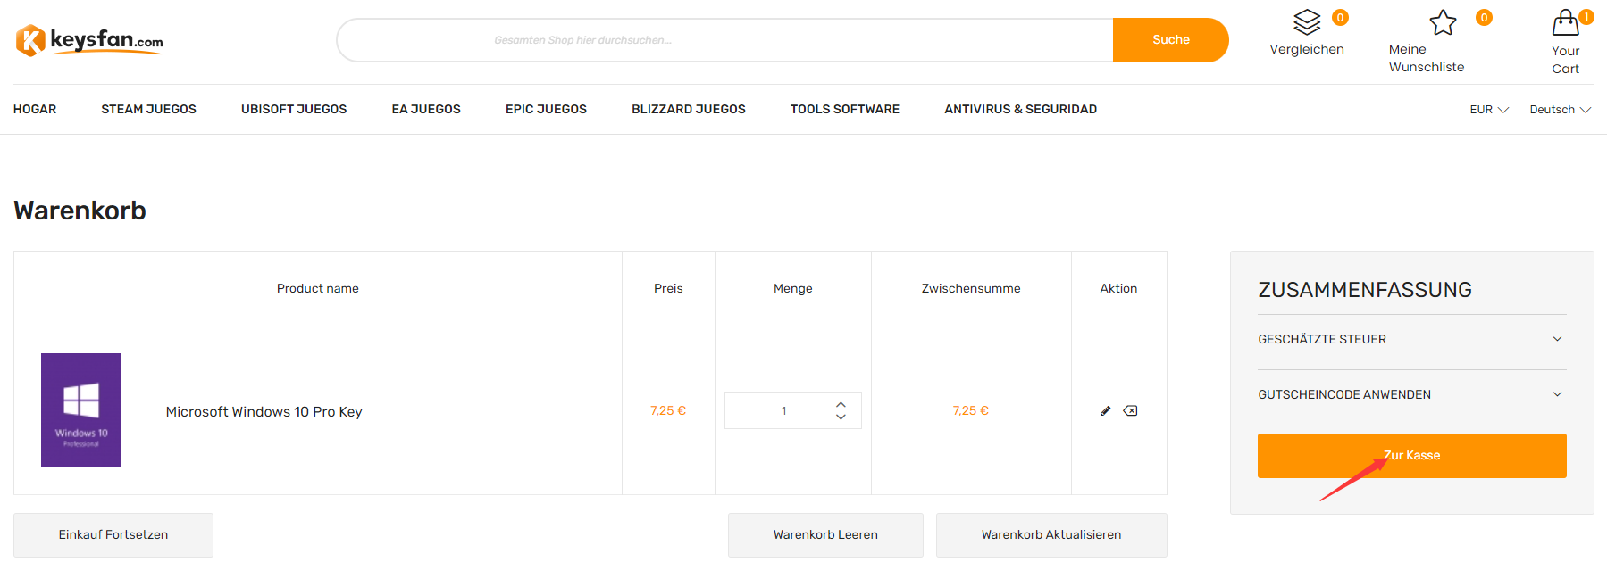
Task: Click the orange Suche search button
Action: [x=1170, y=40]
